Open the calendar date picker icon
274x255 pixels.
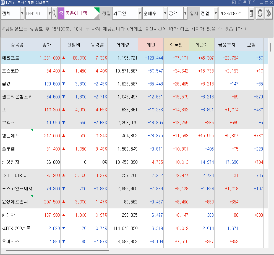click(251, 13)
